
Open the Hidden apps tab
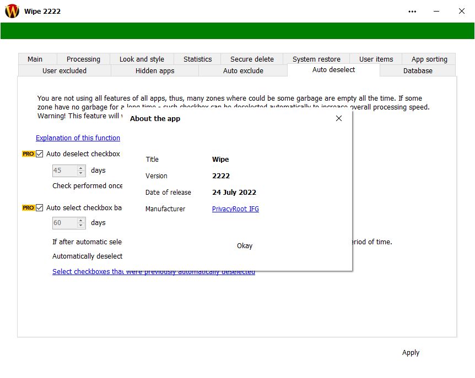pos(155,70)
